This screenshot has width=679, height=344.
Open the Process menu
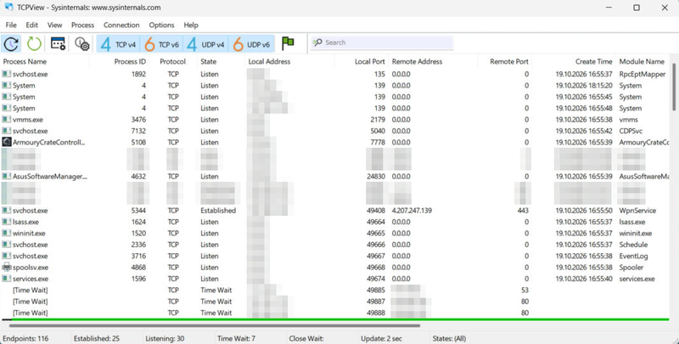(x=82, y=25)
